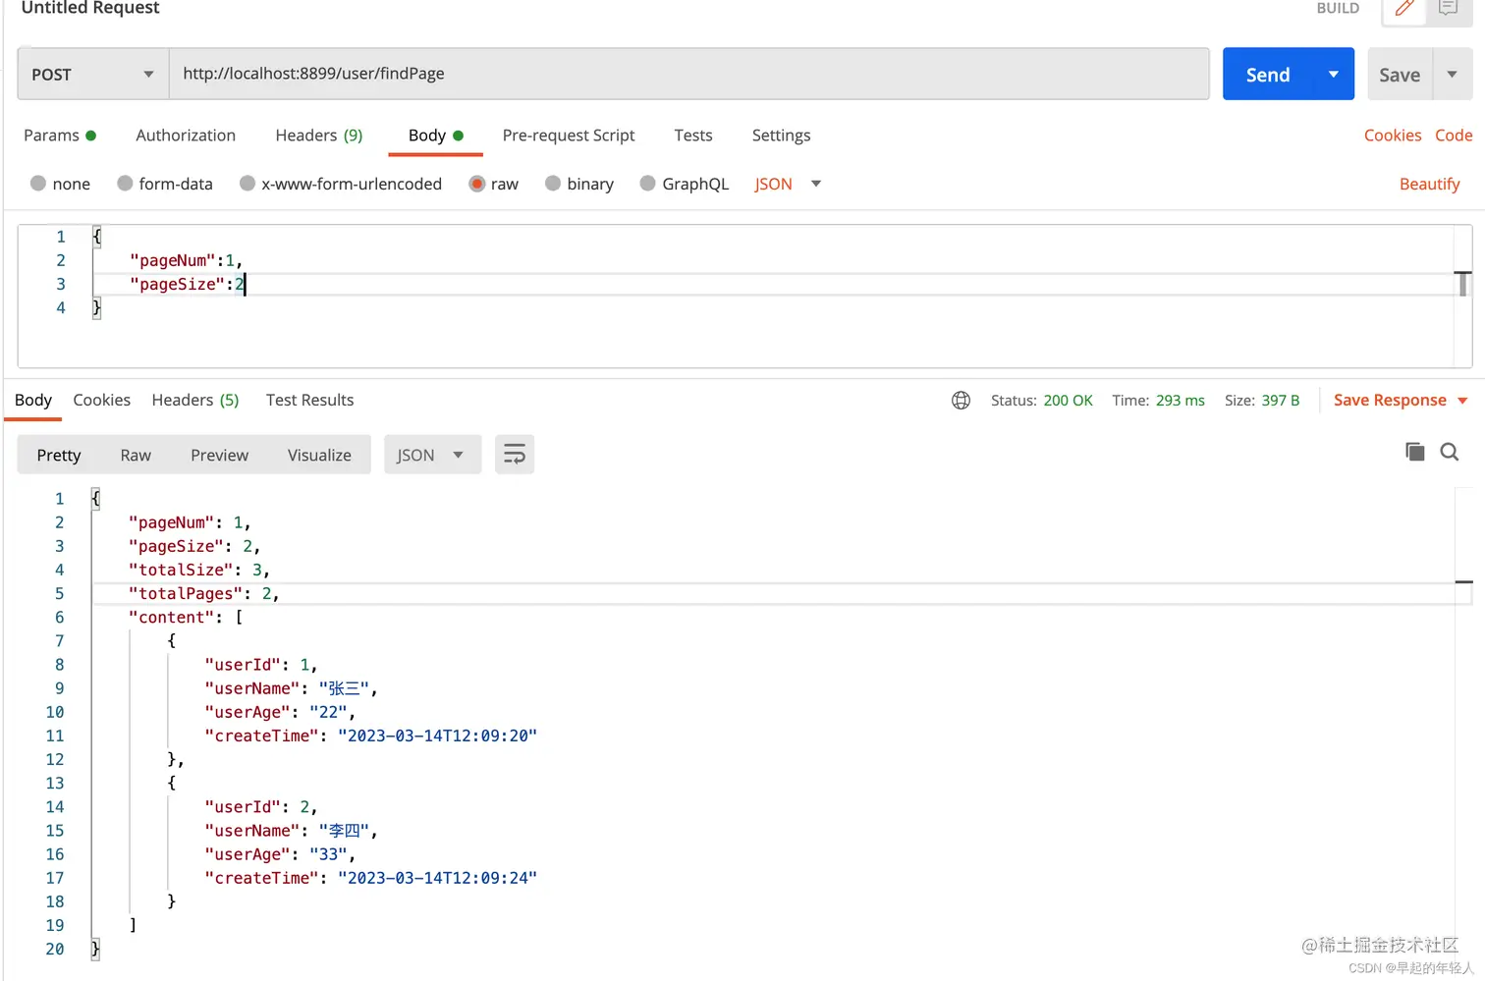
Task: Click the BUILD mode label
Action: (x=1338, y=8)
